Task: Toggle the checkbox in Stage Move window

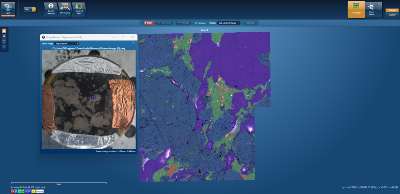Action: pos(134,43)
